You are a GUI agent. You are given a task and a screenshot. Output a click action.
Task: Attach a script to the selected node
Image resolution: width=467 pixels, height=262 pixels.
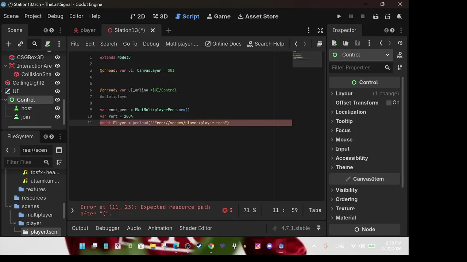47,44
